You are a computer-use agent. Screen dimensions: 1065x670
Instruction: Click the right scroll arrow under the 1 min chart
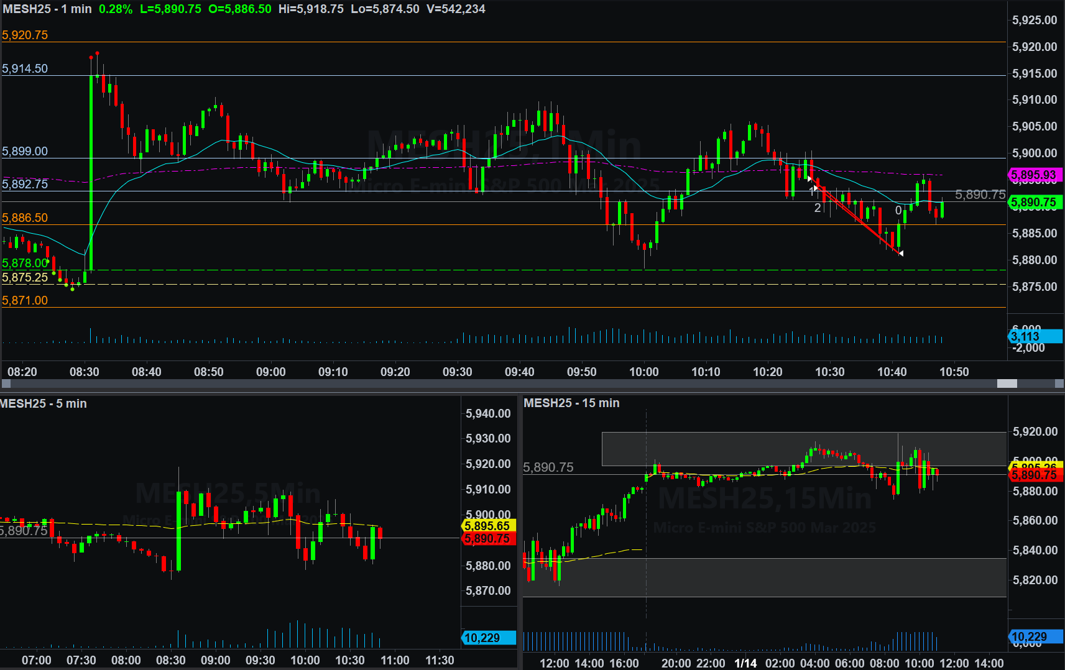click(x=1059, y=383)
